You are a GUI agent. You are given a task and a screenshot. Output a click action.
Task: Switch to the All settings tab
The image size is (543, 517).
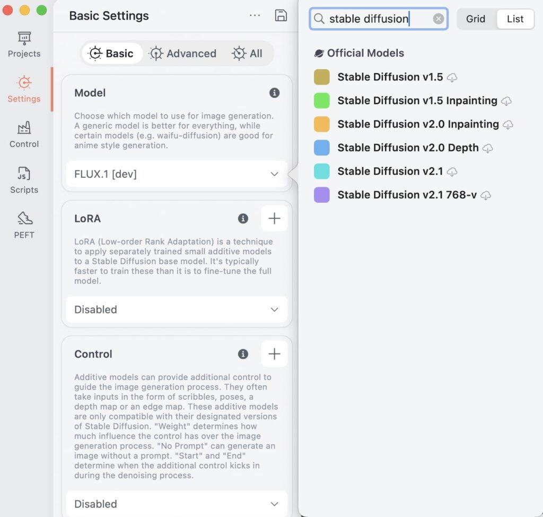(x=247, y=54)
